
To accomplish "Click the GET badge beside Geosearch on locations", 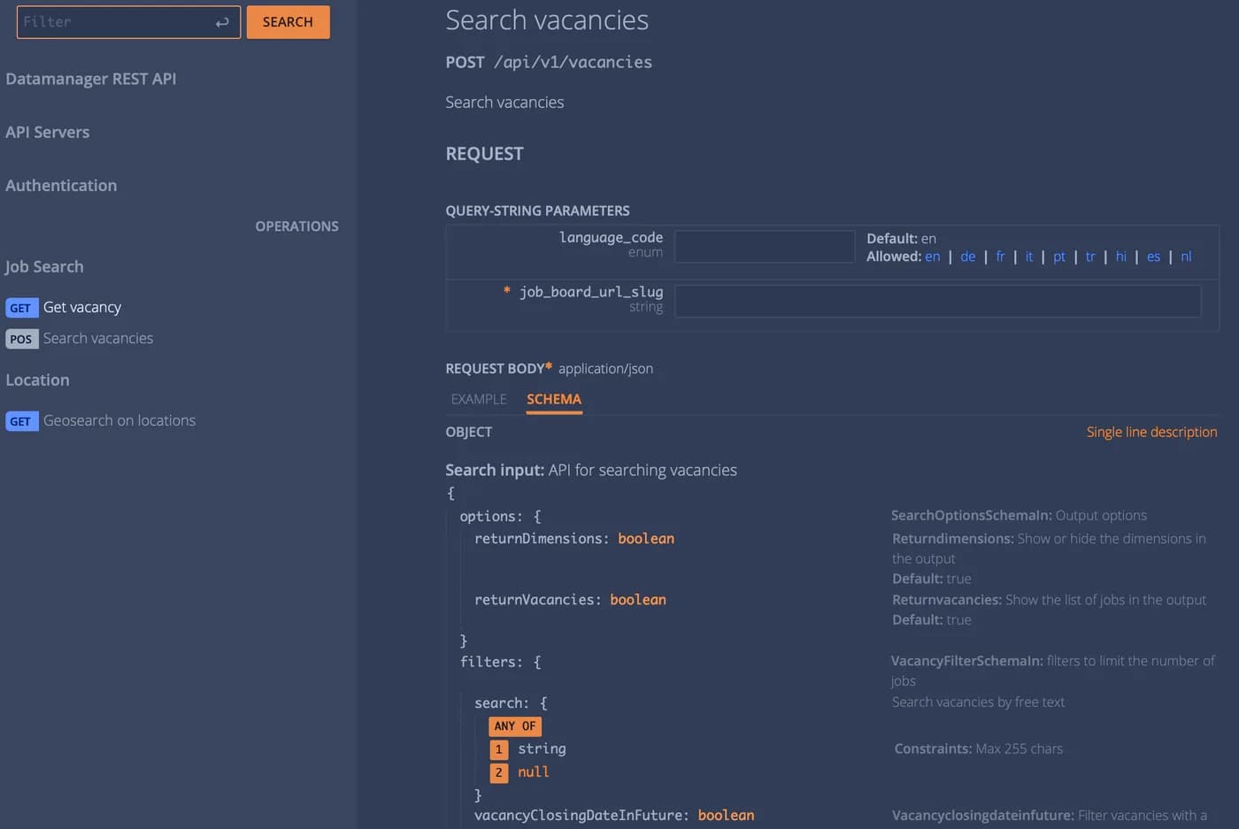I will [x=21, y=421].
